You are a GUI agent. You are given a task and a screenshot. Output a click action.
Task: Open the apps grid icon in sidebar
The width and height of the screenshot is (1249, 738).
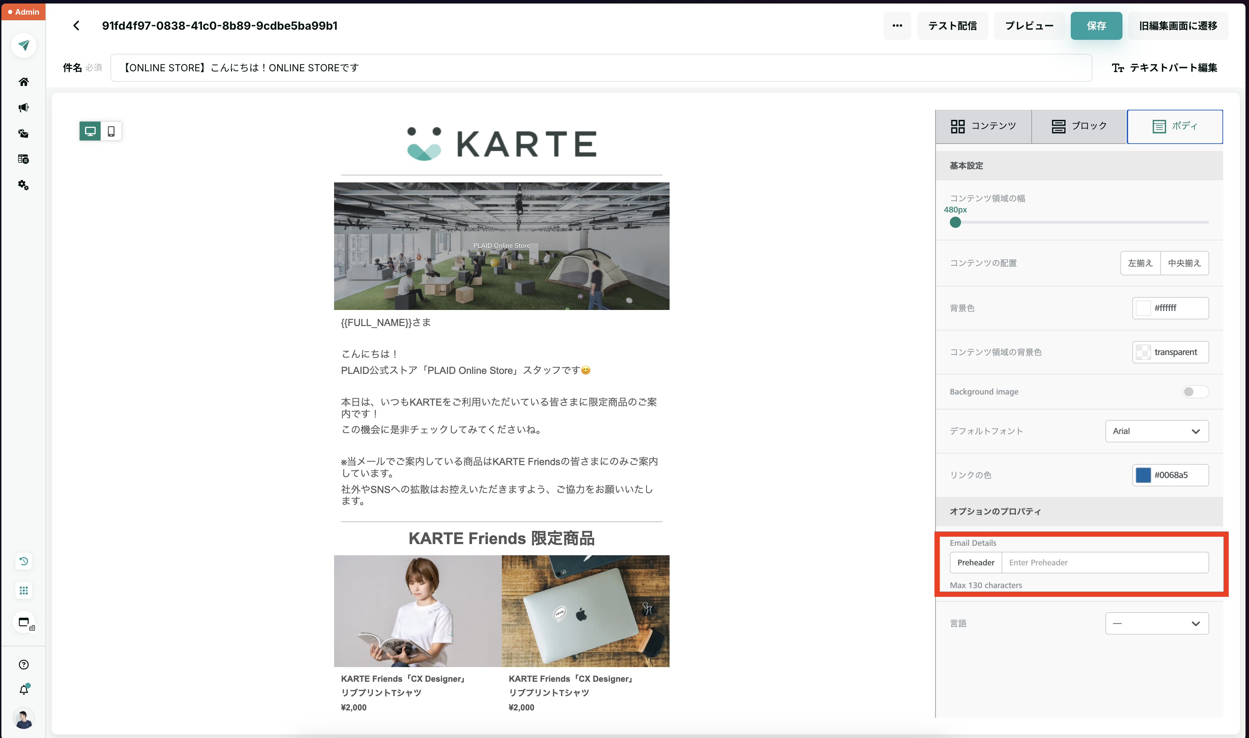tap(23, 591)
